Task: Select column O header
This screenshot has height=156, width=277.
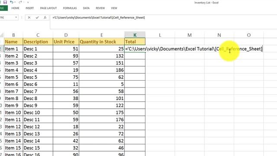Action: click(249, 35)
